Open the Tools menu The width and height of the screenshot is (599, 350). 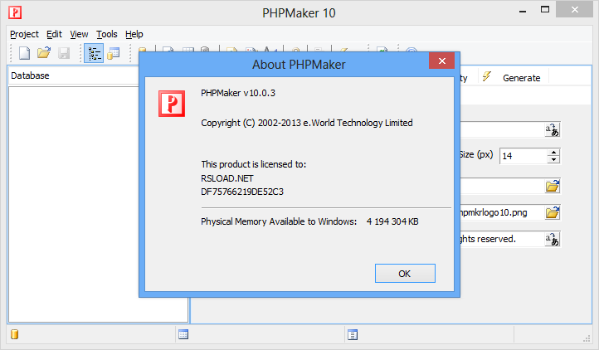(106, 34)
